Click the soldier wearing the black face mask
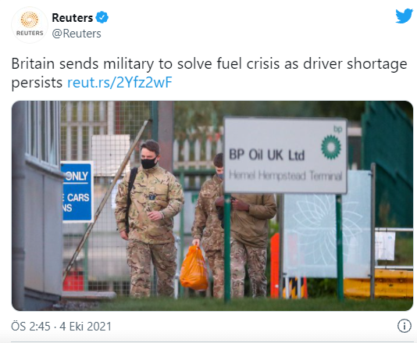This screenshot has width=417, height=343. pyautogui.click(x=149, y=218)
